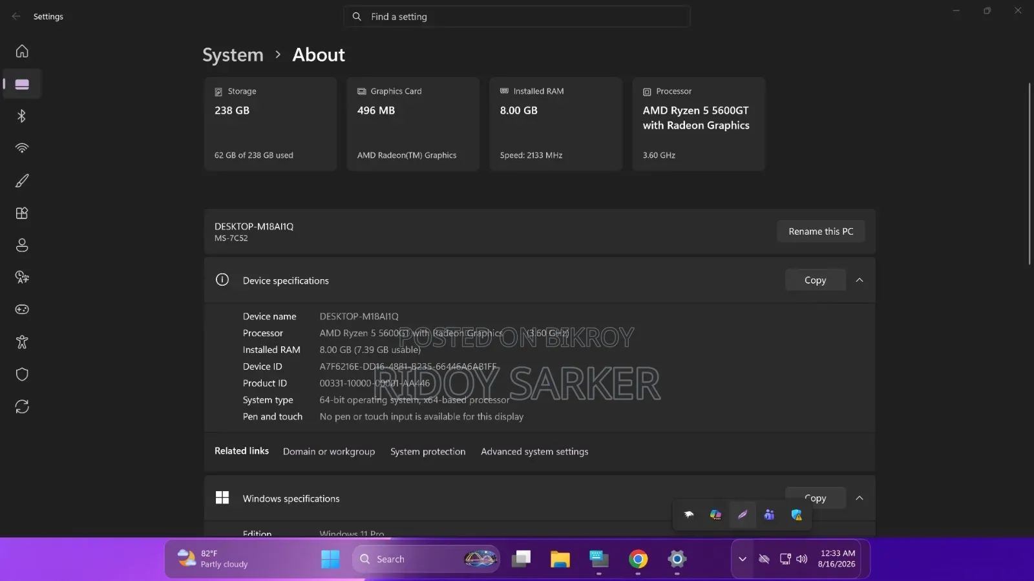The height and width of the screenshot is (581, 1034).
Task: Open the Apps section icon
Action: [x=22, y=213]
